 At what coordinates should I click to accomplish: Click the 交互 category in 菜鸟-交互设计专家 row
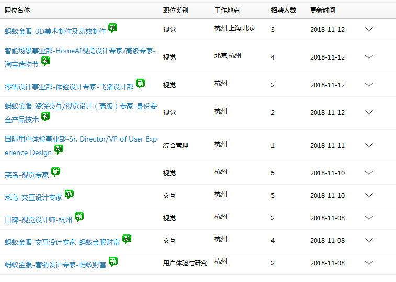pyautogui.click(x=169, y=196)
